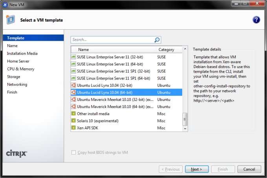Click the Finish button at the bottom
Image resolution: width=267 pixels, height=178 pixels.
(223, 169)
